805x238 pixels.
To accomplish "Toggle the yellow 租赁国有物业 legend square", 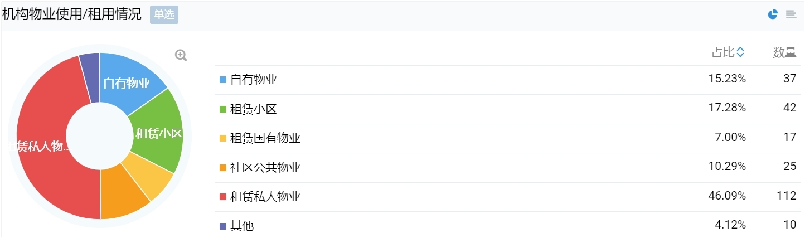I will tap(223, 138).
